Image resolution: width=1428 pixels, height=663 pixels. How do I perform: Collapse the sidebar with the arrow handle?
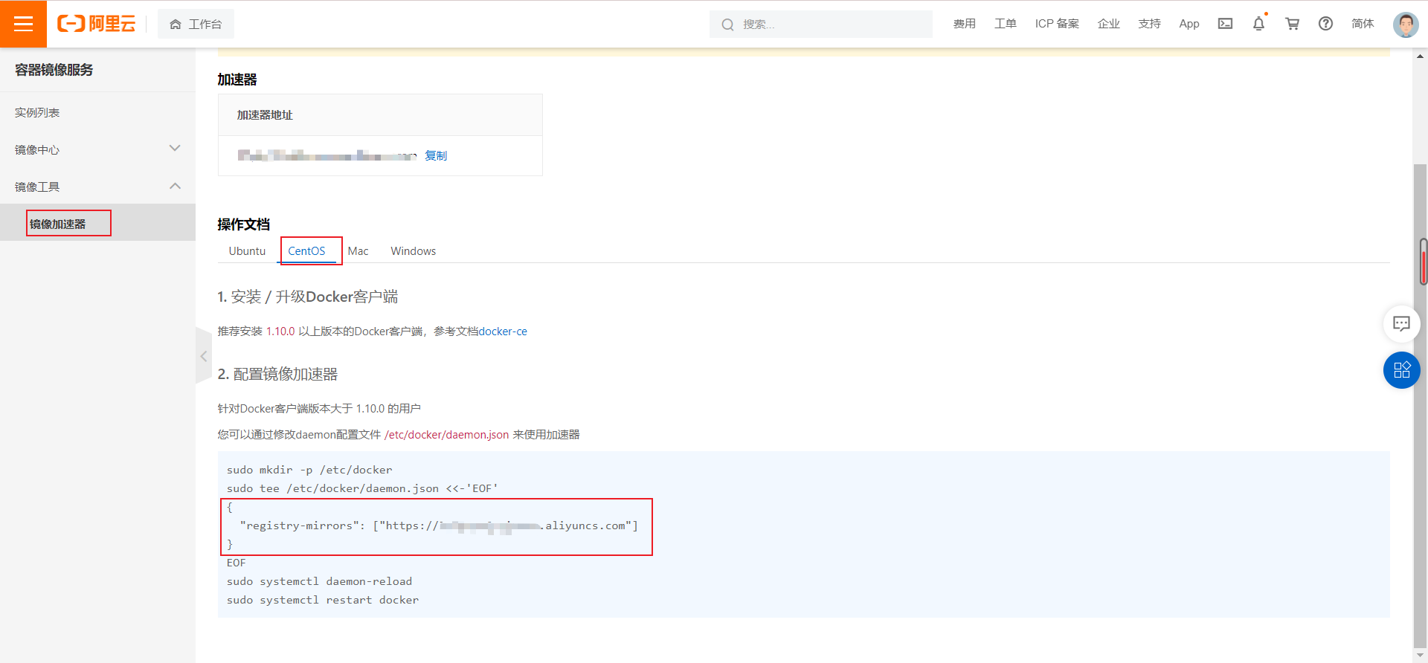click(203, 356)
